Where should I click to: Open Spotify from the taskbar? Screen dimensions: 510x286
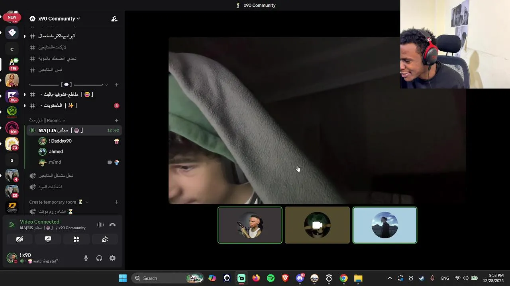click(271, 278)
